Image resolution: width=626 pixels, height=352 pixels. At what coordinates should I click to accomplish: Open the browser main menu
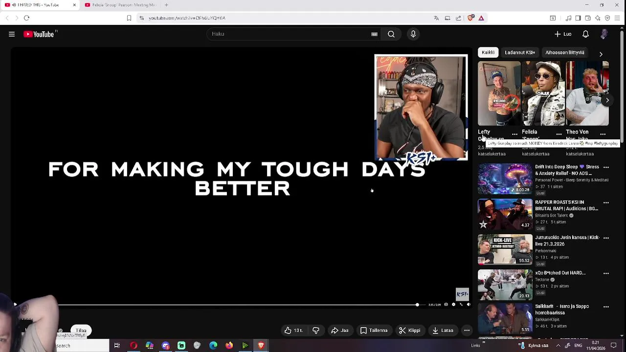coord(617,18)
